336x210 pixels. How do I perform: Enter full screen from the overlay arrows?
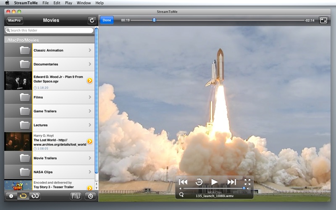247,182
